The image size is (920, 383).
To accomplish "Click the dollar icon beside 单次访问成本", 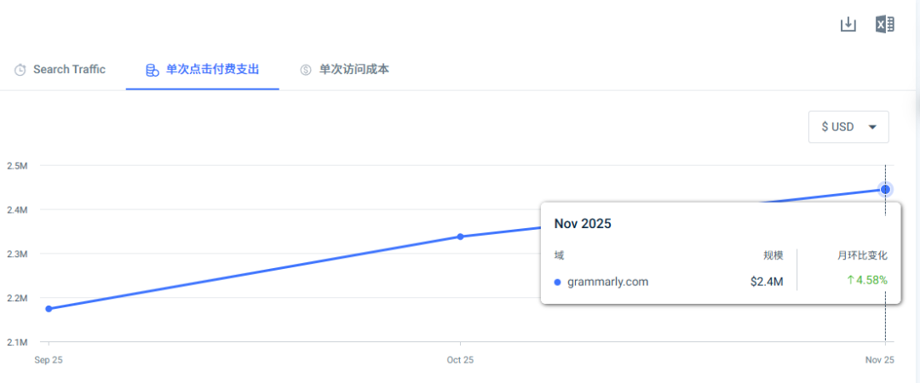I will click(306, 71).
